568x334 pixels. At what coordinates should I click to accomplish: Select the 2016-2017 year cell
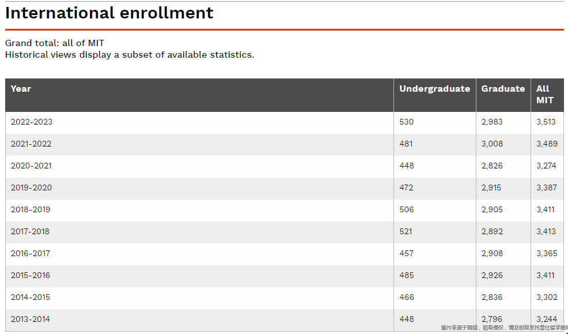31,253
